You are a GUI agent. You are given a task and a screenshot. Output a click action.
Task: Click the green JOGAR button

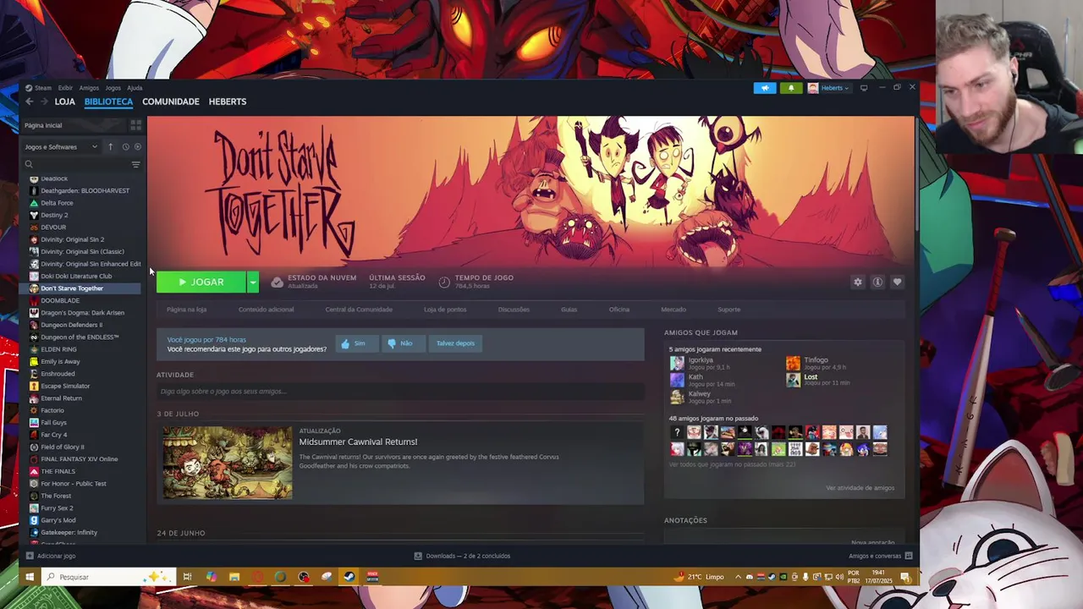[201, 283]
